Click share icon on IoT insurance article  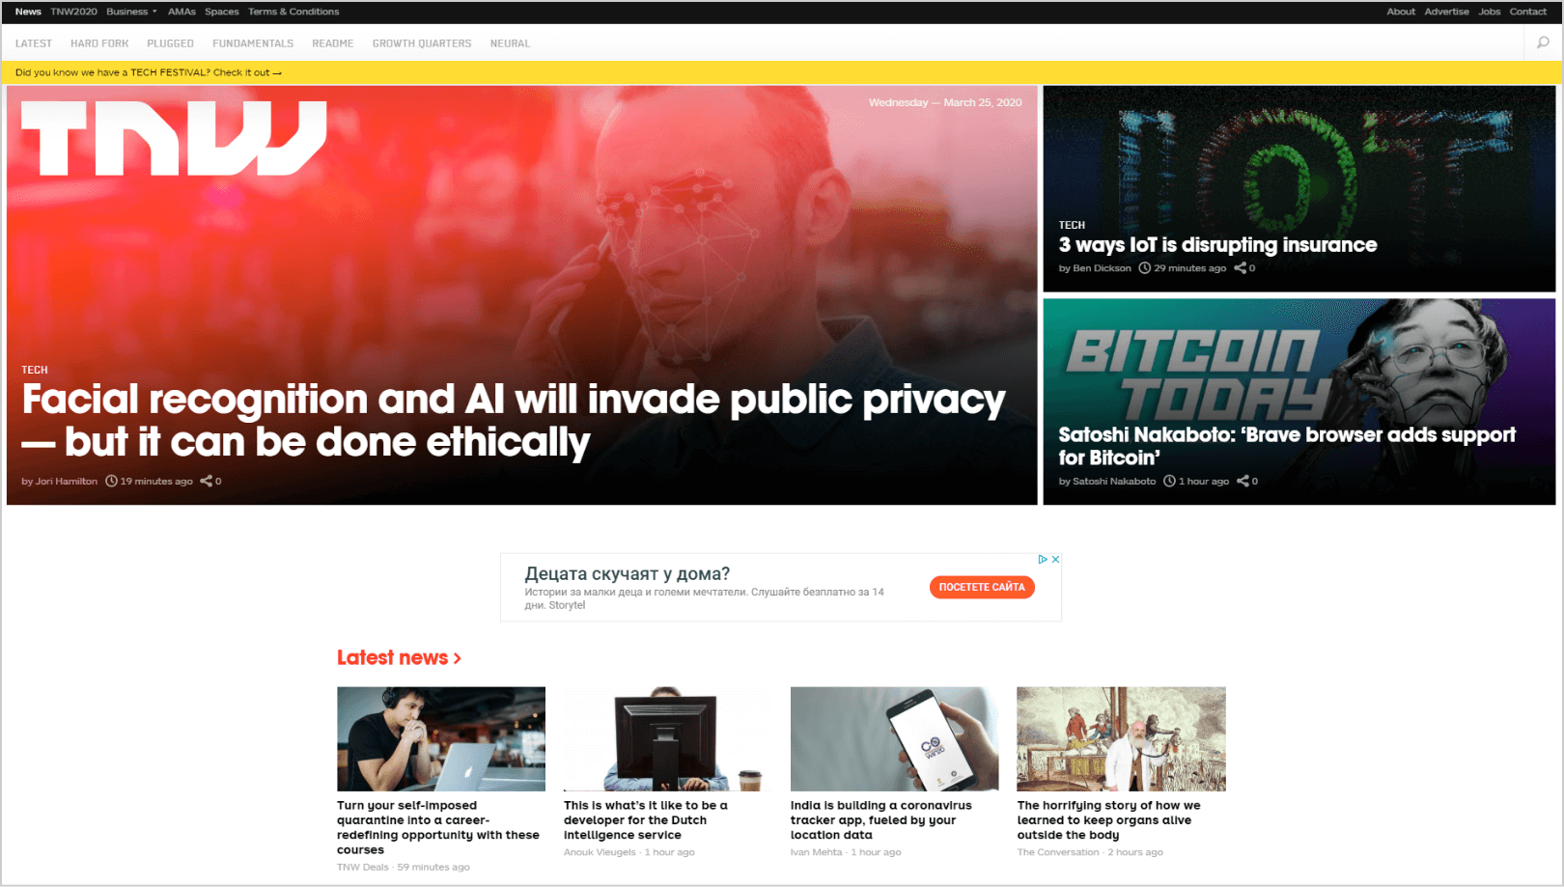coord(1241,268)
